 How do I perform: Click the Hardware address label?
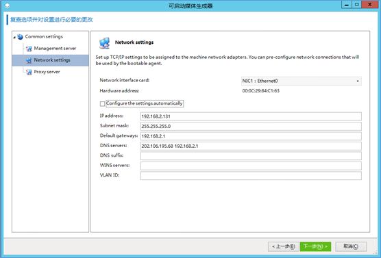click(119, 91)
